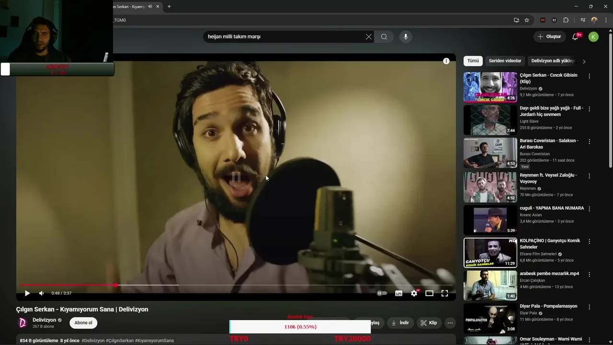Open options menu for 'cuguli - YAPMA BANA NUMARA'
The image size is (613, 345).
point(590,209)
